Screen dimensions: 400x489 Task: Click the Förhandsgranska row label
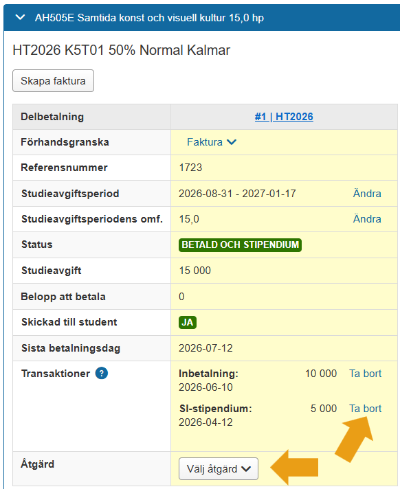point(65,142)
